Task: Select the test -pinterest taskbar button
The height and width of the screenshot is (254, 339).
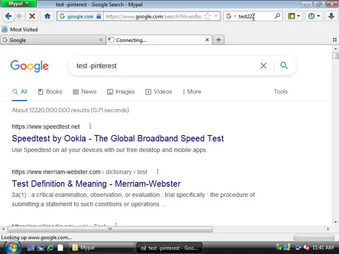Action: coord(169,248)
